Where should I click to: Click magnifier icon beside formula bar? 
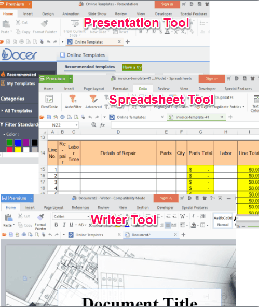tap(94, 124)
